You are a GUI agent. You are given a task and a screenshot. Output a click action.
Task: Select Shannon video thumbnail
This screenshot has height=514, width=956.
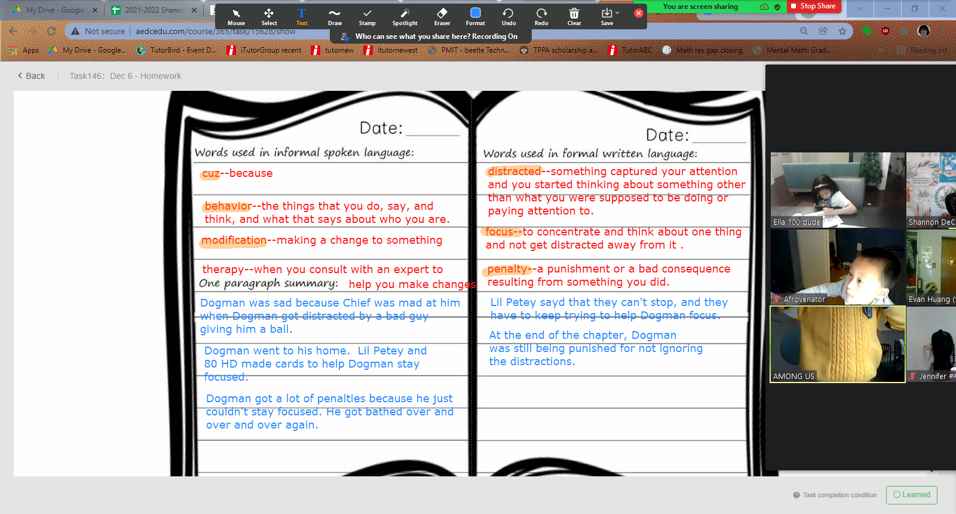click(x=931, y=190)
